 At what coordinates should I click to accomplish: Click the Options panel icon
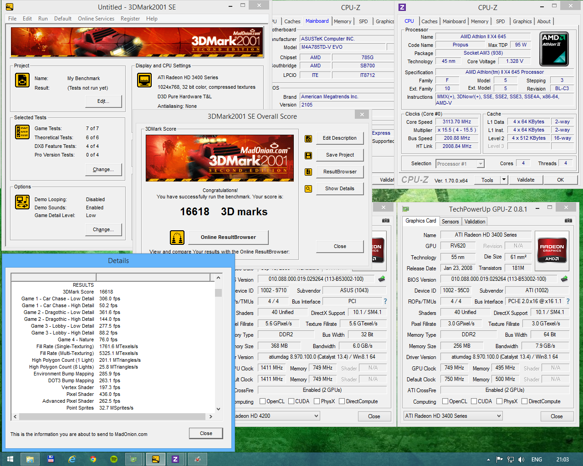22,202
